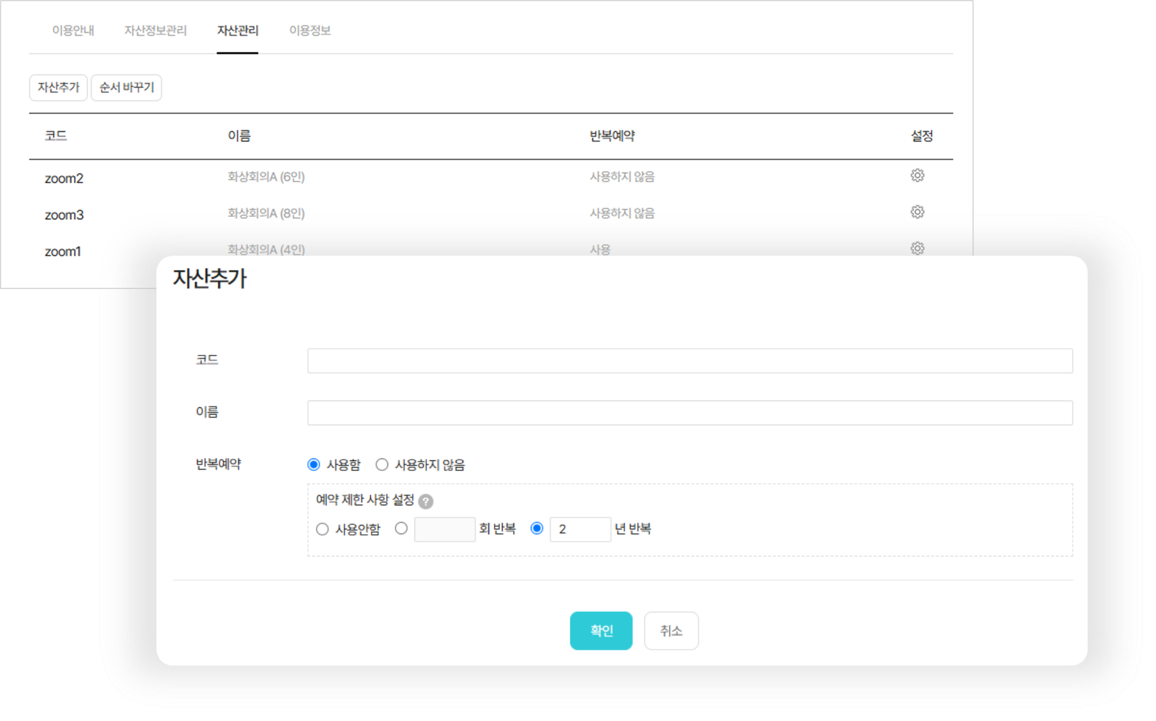This screenshot has width=1156, height=721.
Task: Click the 순서 바꾸기 button
Action: 126,88
